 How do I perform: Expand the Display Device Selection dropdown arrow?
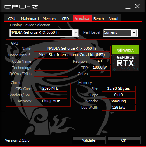click(76, 33)
